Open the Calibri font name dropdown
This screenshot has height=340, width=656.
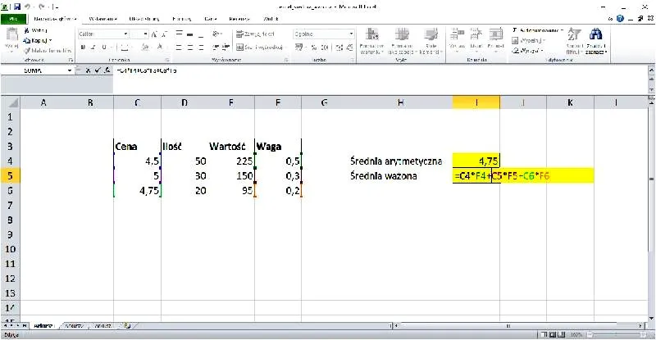pyautogui.click(x=125, y=34)
